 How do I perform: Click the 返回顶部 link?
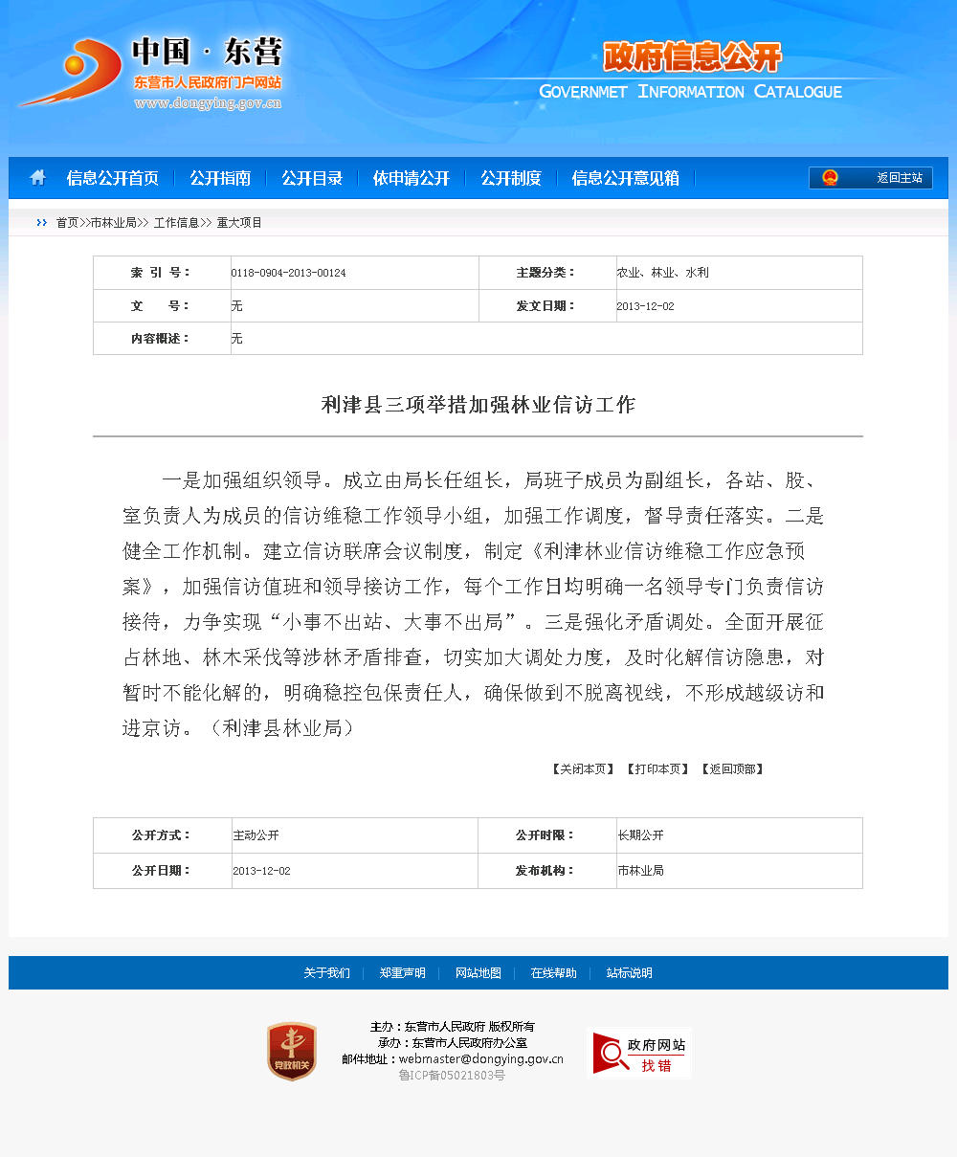coord(732,769)
